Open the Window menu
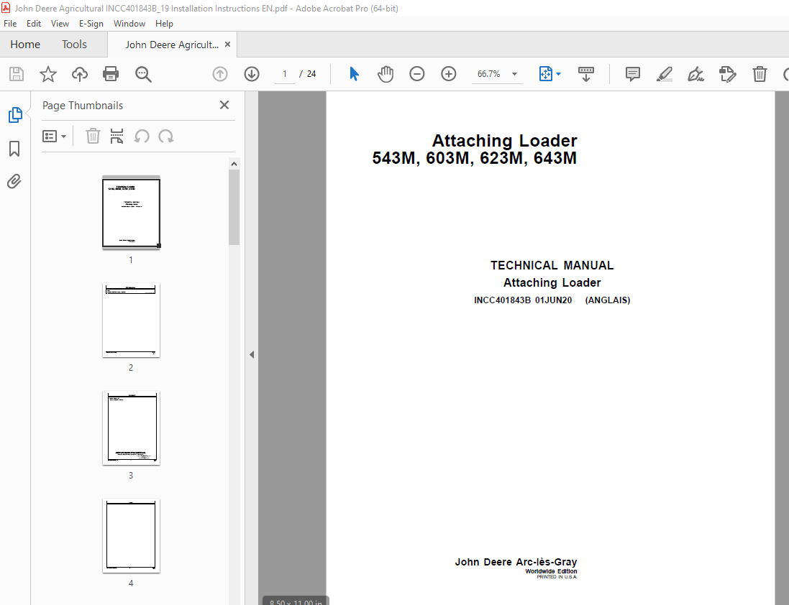 [x=129, y=24]
